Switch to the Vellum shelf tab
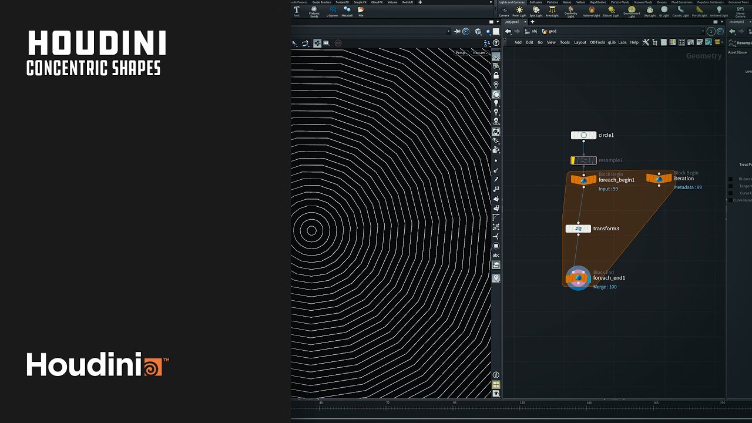This screenshot has height=423, width=752. coord(580,2)
